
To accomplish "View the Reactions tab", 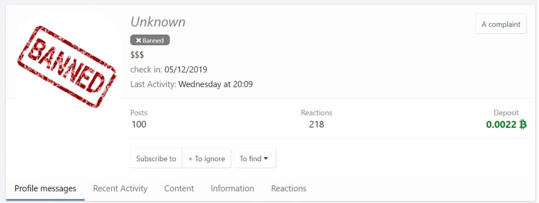I will [x=288, y=188].
